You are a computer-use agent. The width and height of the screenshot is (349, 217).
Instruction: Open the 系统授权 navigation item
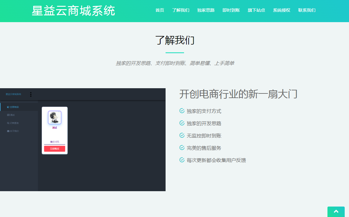[282, 10]
